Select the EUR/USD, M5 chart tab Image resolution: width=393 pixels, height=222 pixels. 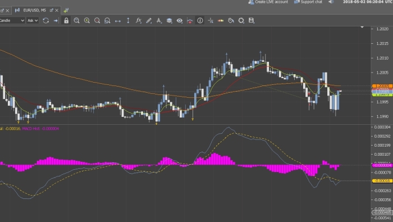coord(34,10)
